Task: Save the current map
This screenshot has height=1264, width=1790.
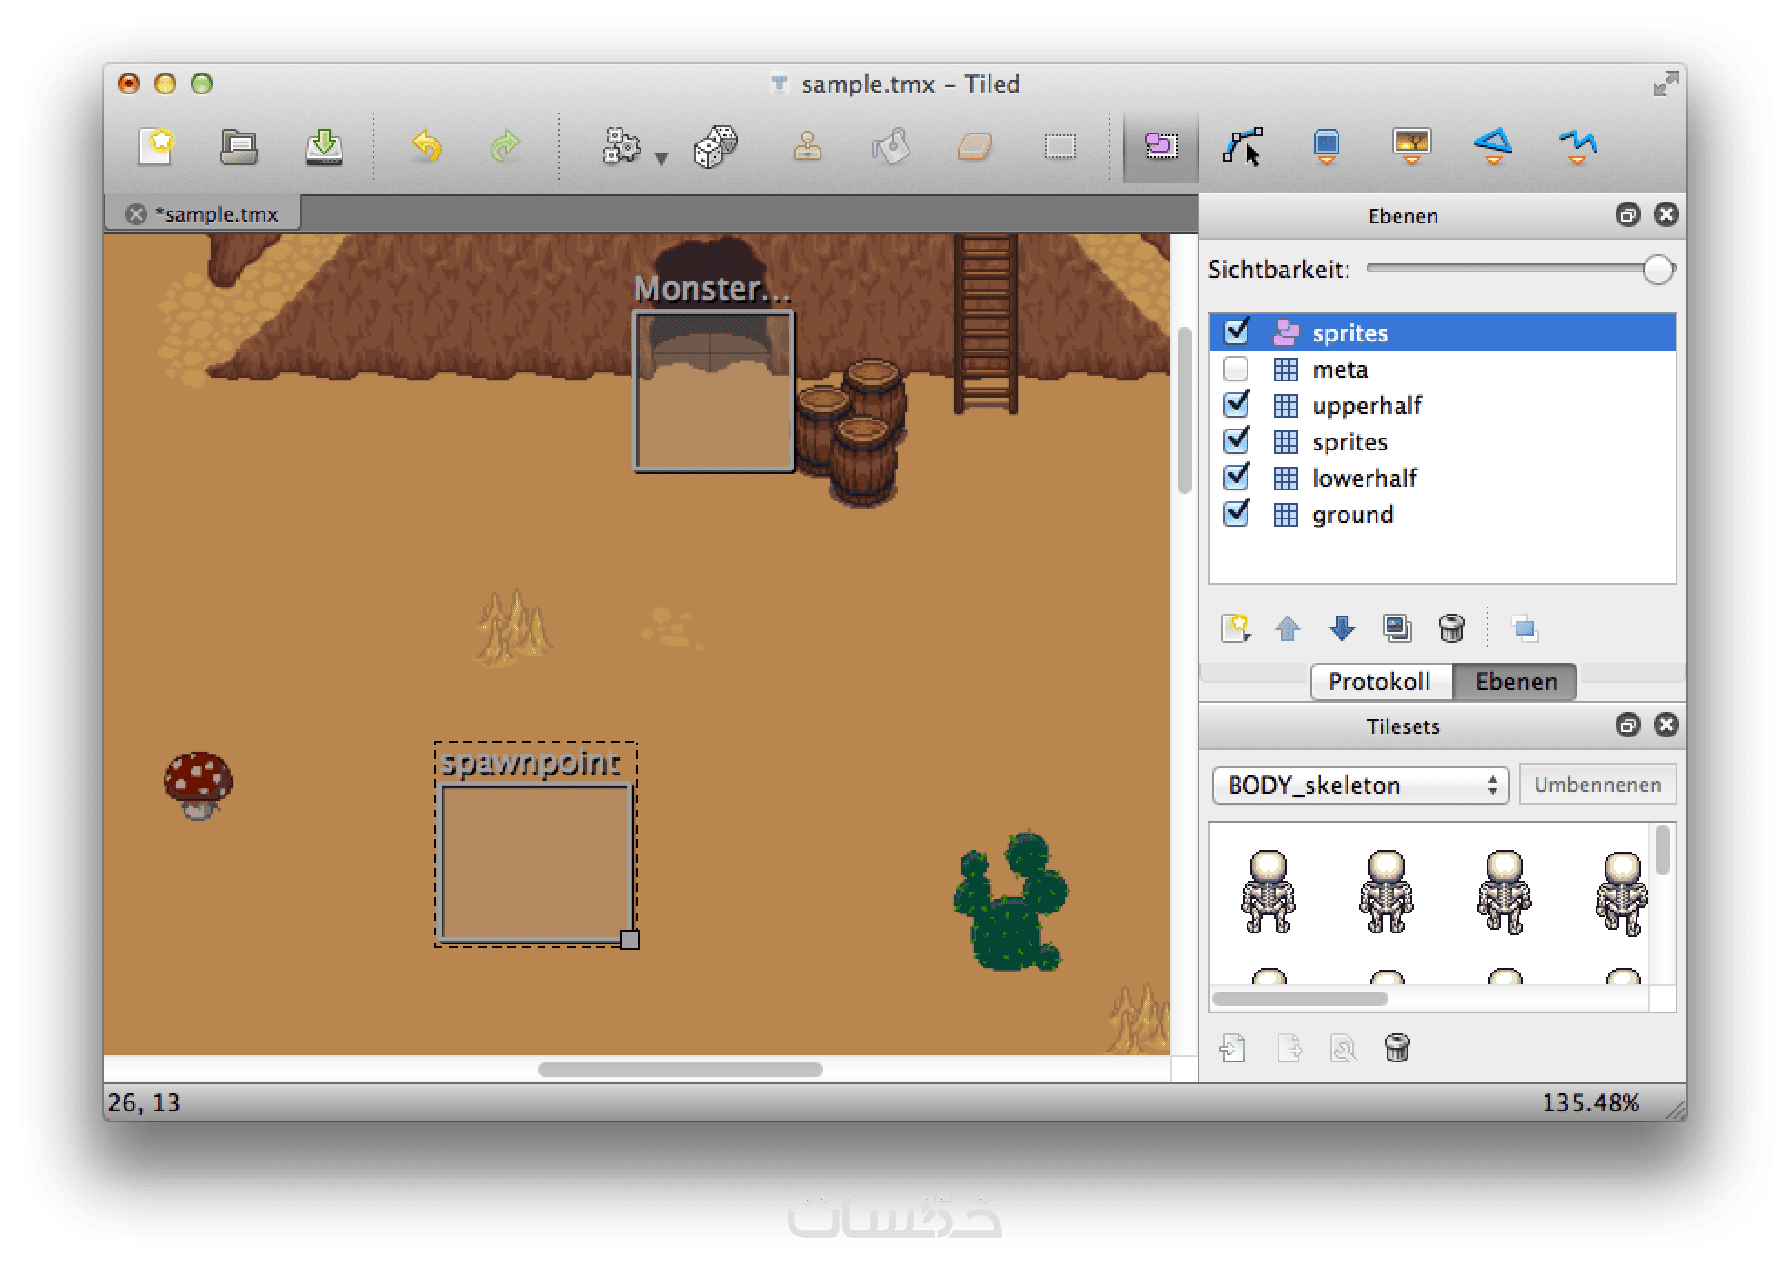Action: point(323,146)
